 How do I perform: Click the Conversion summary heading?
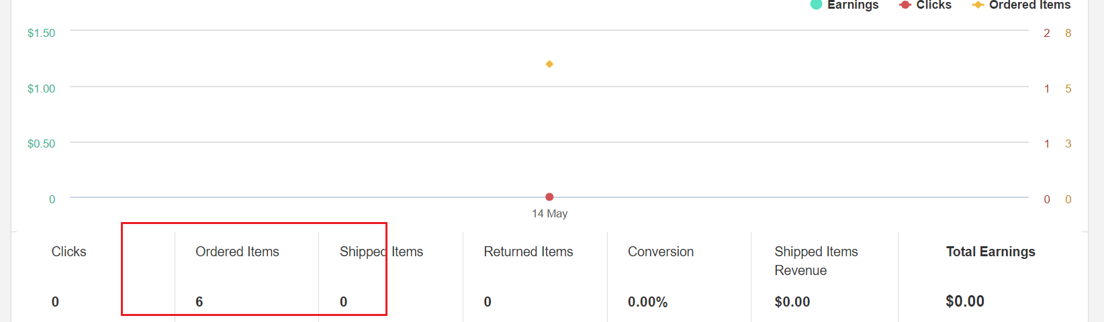pos(660,252)
